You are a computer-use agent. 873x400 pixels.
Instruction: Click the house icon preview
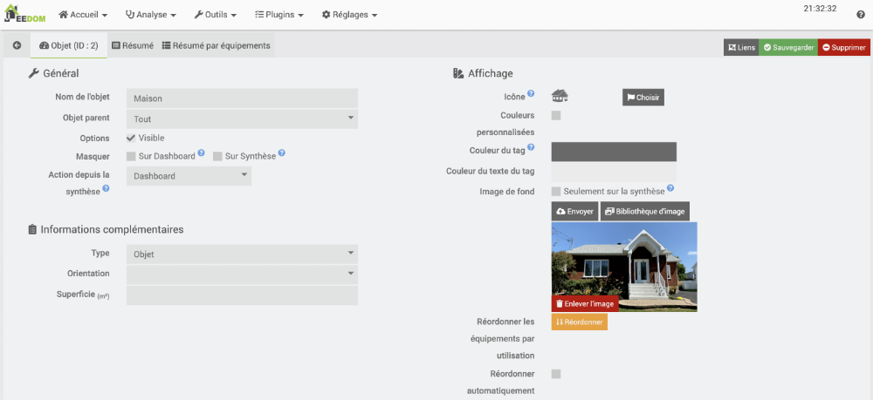click(560, 96)
